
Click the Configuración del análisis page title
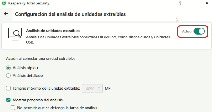[x=70, y=14]
